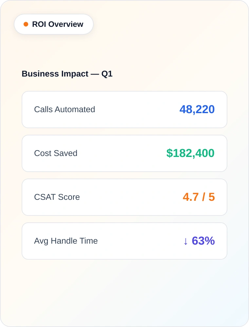Click the Calls Automated card

click(x=124, y=109)
